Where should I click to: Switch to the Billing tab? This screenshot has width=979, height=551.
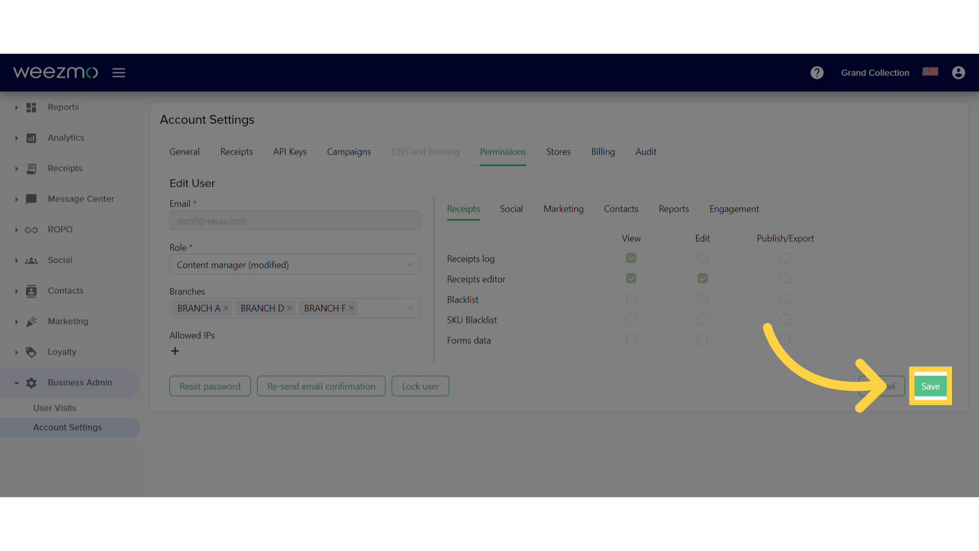[x=603, y=152]
